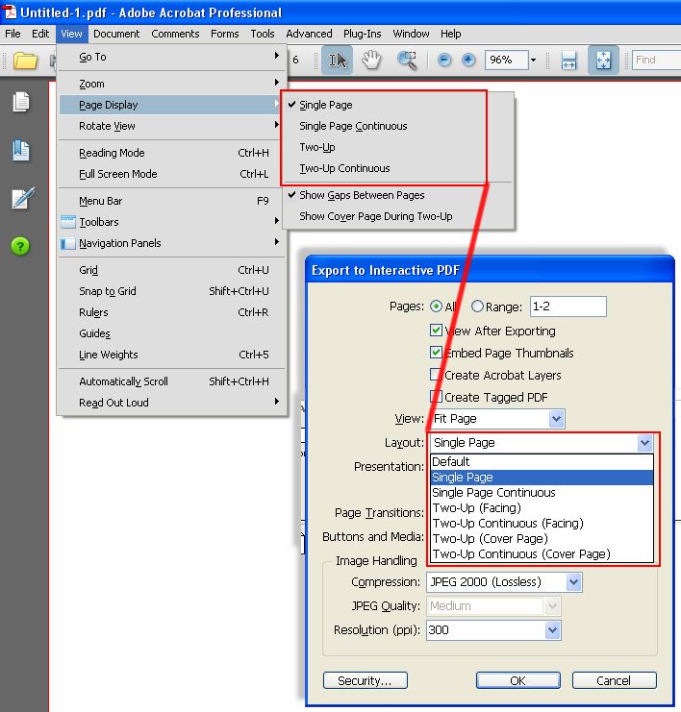Pick the Marquee Zoom tool
The width and height of the screenshot is (681, 712).
pyautogui.click(x=407, y=61)
